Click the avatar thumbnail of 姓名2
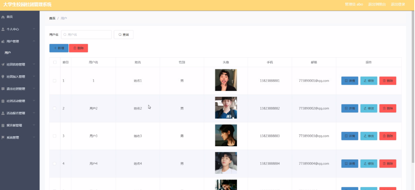415x190 pixels. (226, 108)
